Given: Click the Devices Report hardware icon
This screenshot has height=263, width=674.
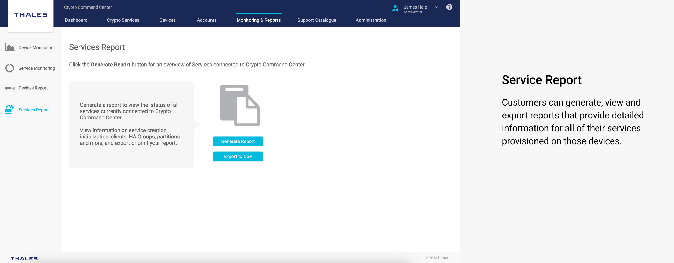Looking at the screenshot, I should tap(10, 88).
